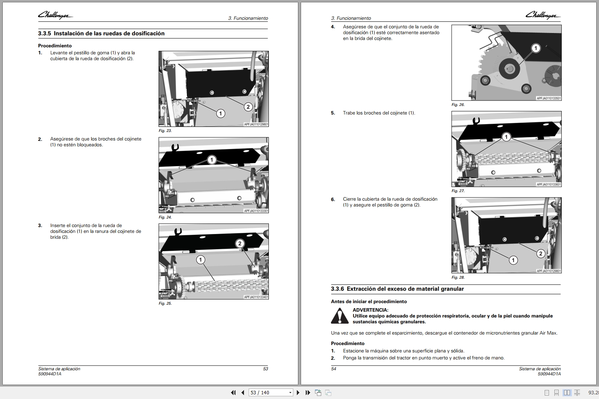Switch to continuous scrolling layout
This screenshot has height=399, width=599.
(557, 392)
